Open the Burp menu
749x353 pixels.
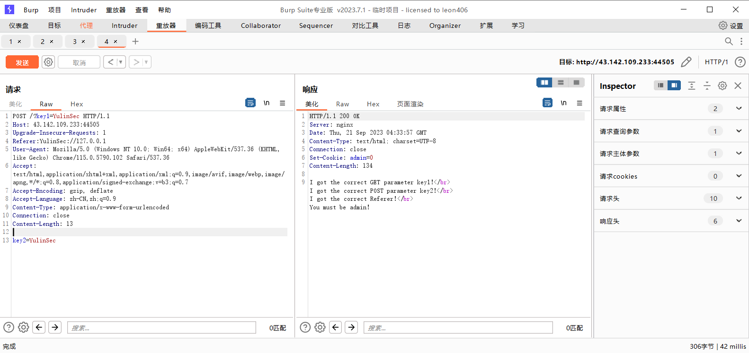(31, 10)
